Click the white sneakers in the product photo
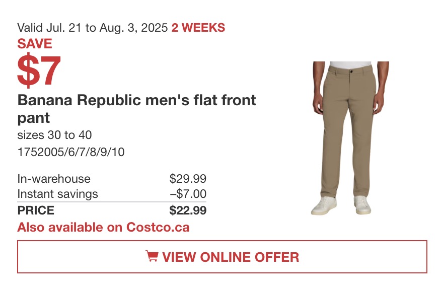443x290 pixels. (341, 205)
